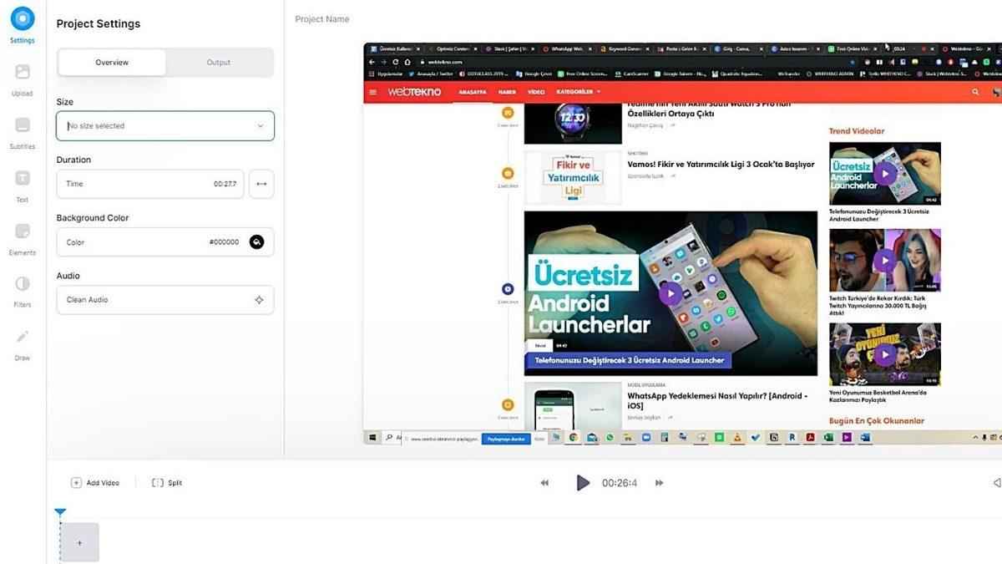
Task: Click the duration resize arrows icon
Action: 261,183
